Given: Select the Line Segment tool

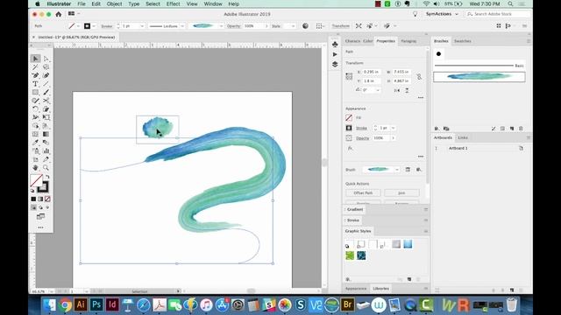Looking at the screenshot, I should (46, 84).
